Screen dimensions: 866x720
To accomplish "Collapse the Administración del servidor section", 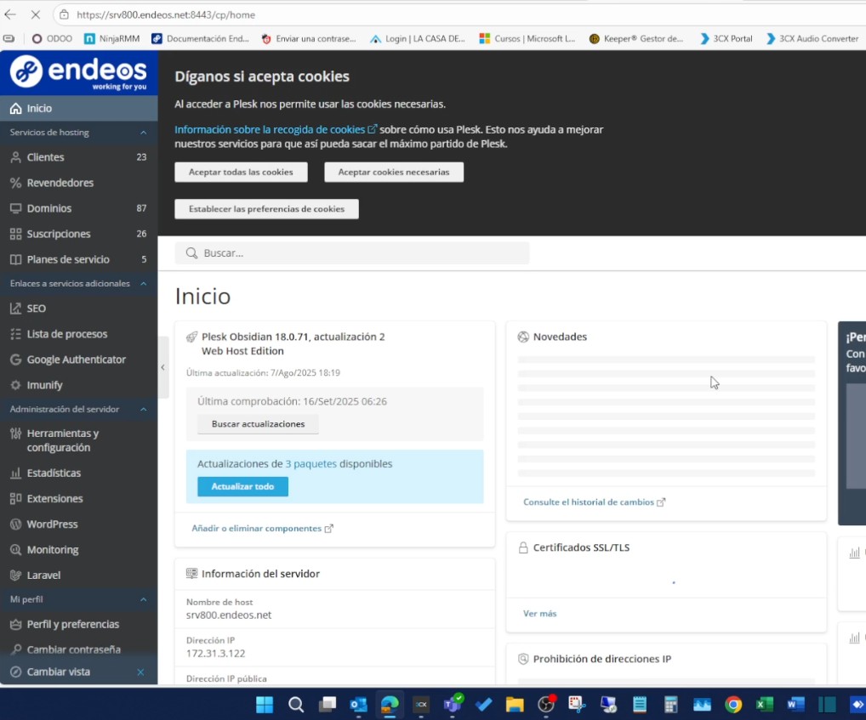I will click(x=143, y=410).
